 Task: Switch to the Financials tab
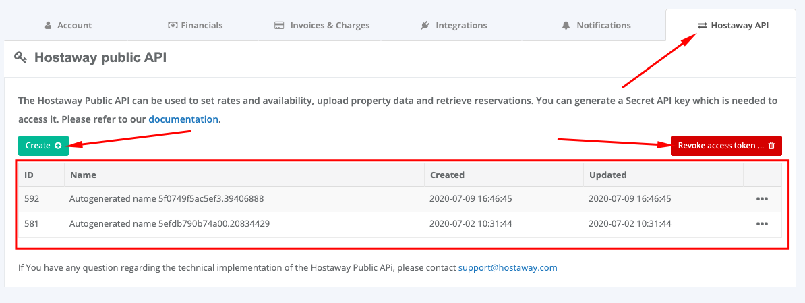196,26
